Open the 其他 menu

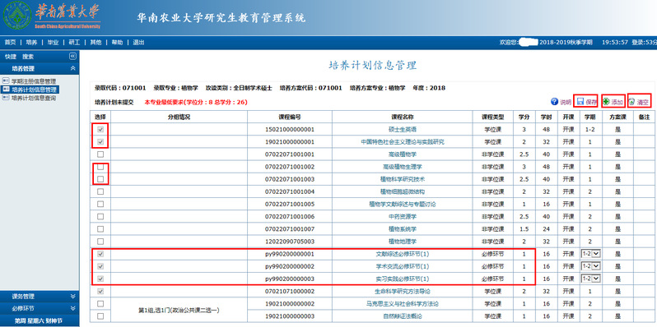(x=96, y=42)
